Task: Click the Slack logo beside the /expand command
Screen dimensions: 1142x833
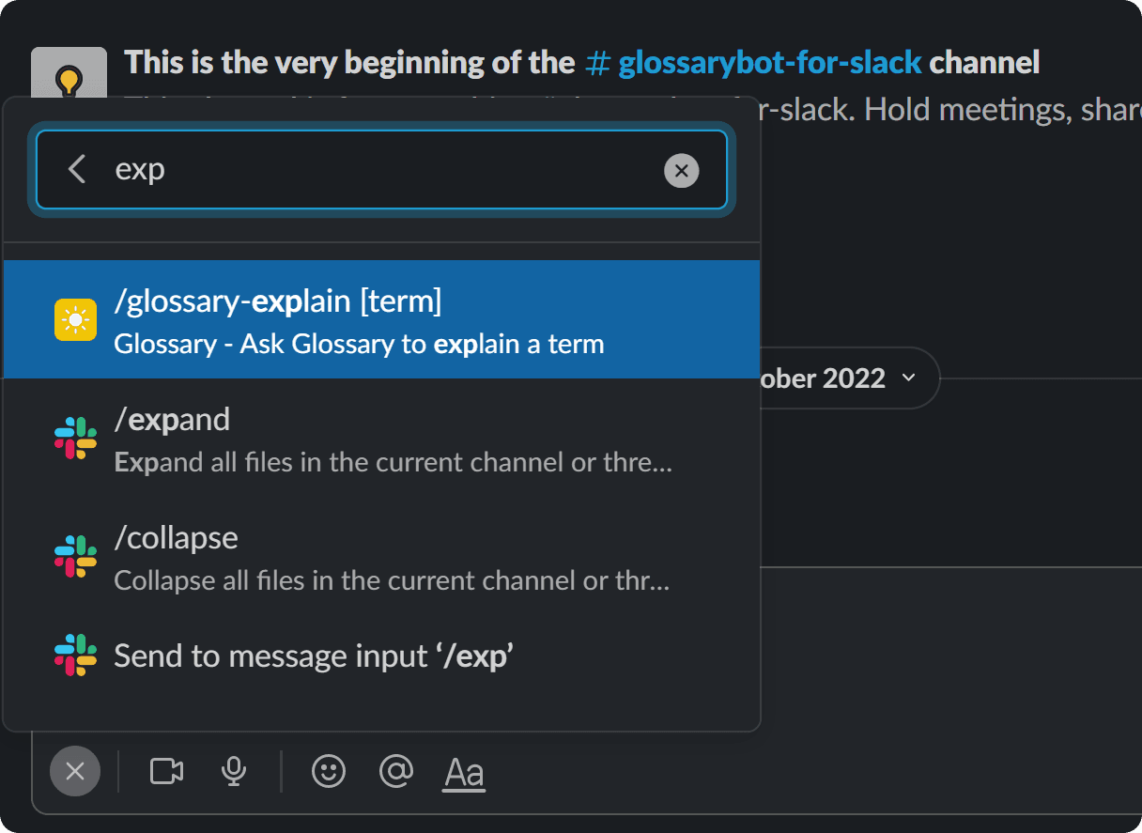Action: click(x=74, y=437)
